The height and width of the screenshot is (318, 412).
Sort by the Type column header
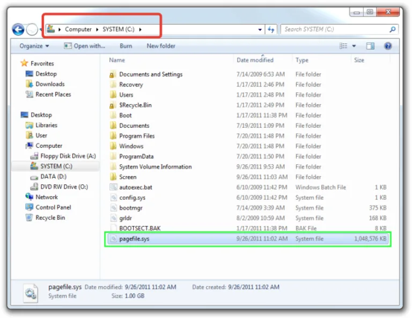click(301, 60)
